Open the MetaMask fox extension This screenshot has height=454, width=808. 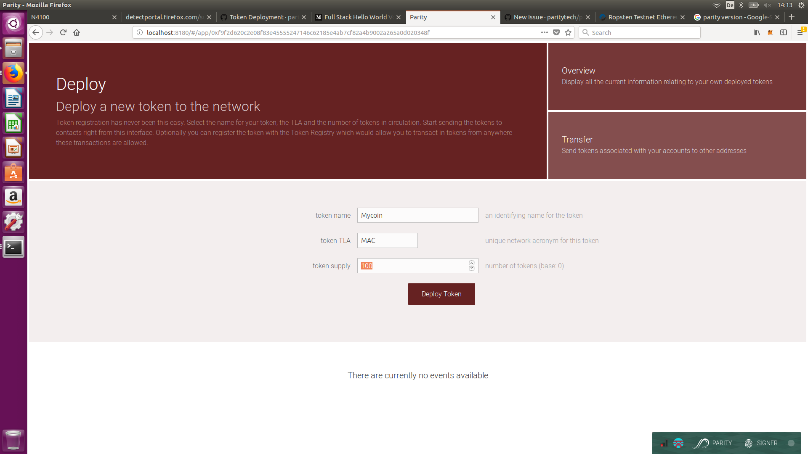tap(770, 32)
